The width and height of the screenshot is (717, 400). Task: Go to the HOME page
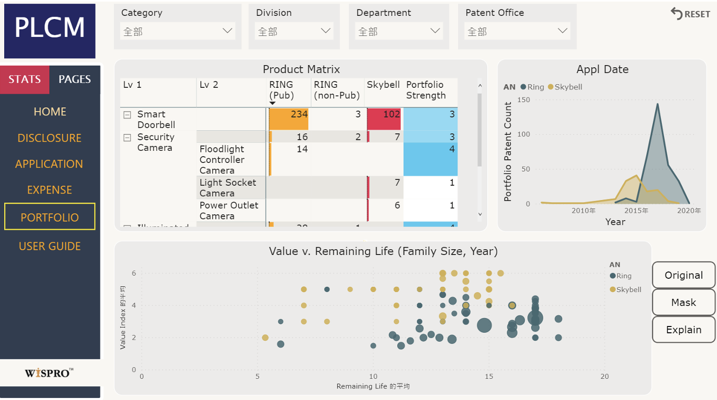(50, 112)
